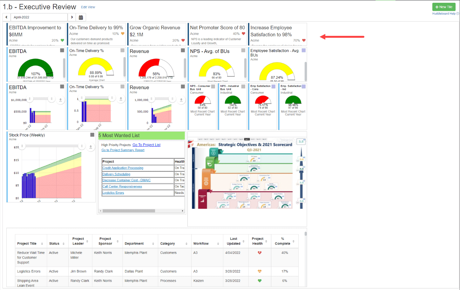Open the Strategic Objectives Scorecard image
The height and width of the screenshot is (290, 460).
click(x=247, y=174)
